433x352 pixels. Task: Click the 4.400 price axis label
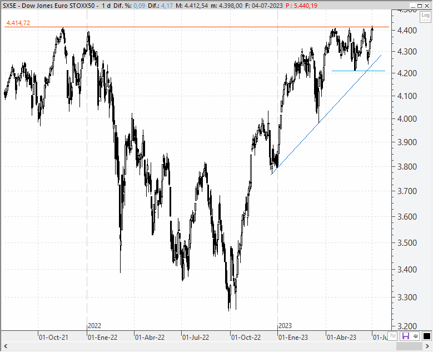[407, 31]
